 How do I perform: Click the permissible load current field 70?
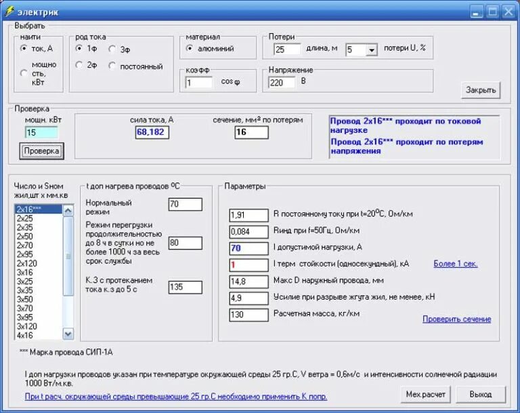click(x=248, y=248)
